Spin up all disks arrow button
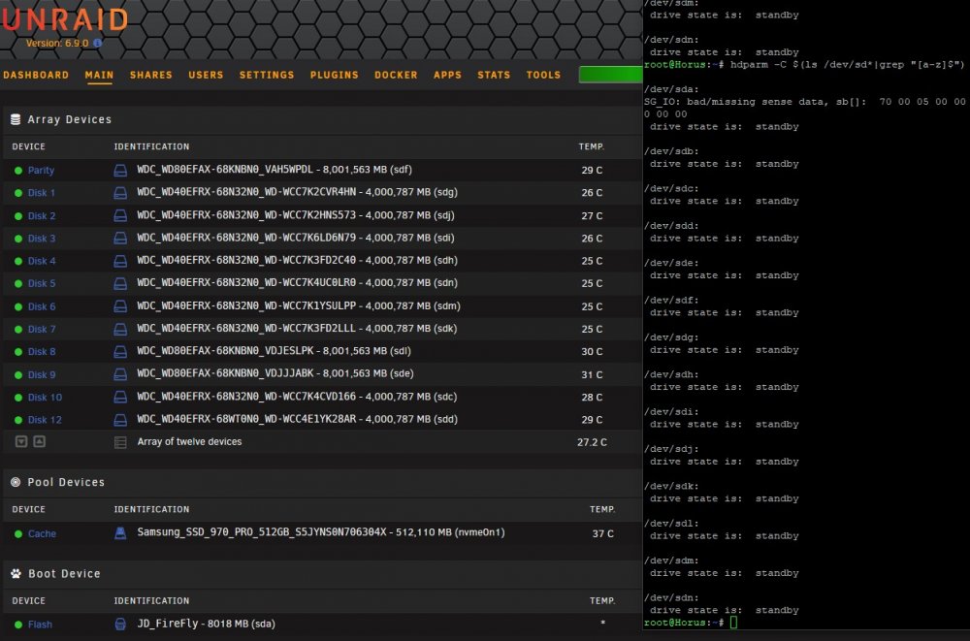 tap(39, 442)
